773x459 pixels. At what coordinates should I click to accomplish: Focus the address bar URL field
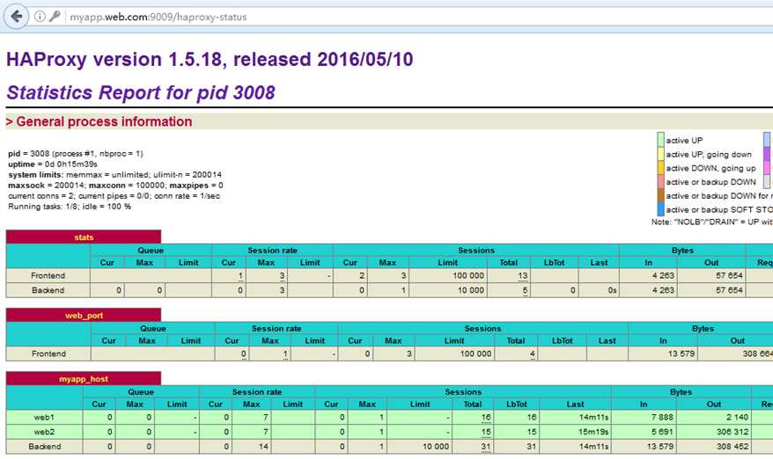(419, 17)
